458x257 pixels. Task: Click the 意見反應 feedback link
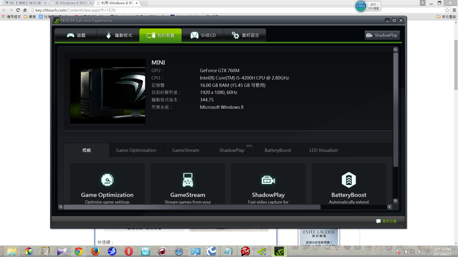point(386,221)
